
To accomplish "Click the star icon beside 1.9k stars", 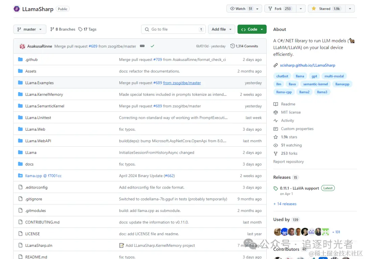I will (x=276, y=137).
